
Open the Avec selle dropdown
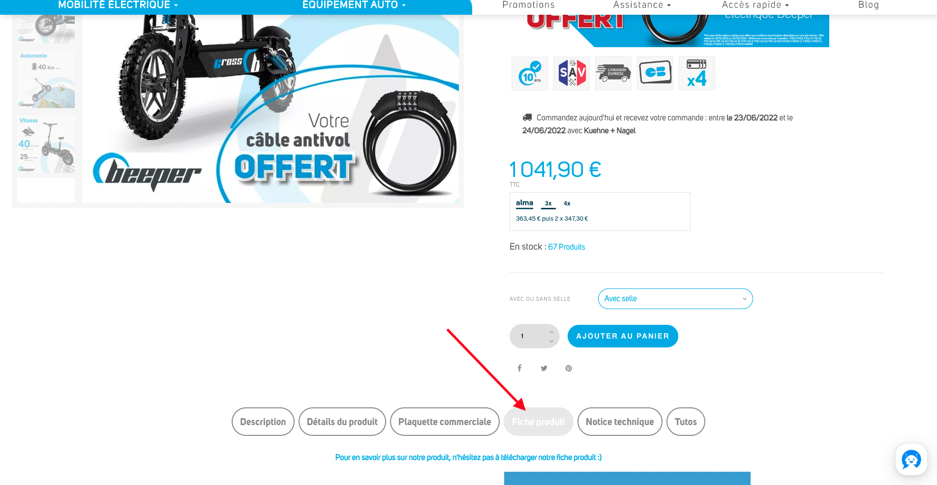click(675, 299)
